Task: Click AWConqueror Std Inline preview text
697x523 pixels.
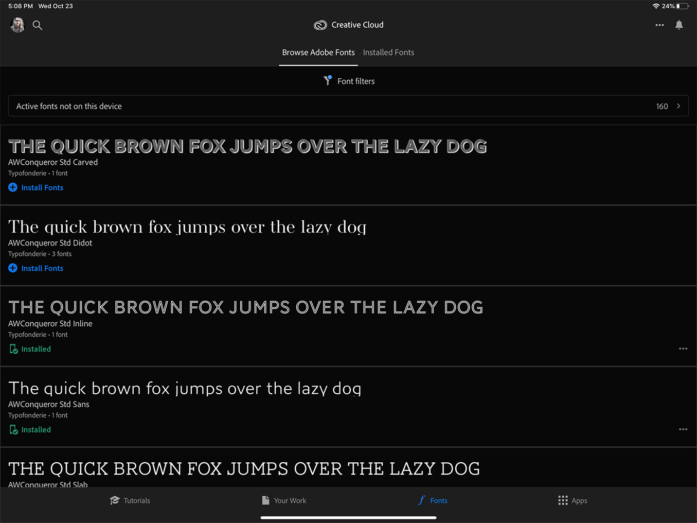Action: (246, 307)
